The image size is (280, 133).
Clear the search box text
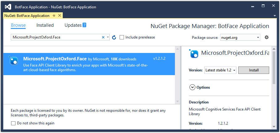103,37
